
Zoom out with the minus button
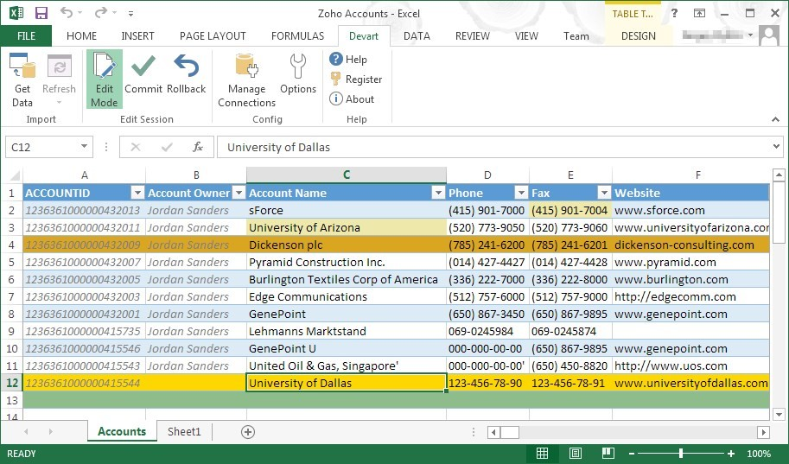(632, 454)
